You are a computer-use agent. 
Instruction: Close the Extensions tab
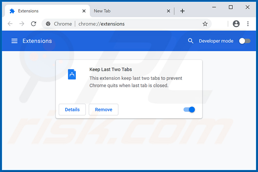click(x=84, y=11)
